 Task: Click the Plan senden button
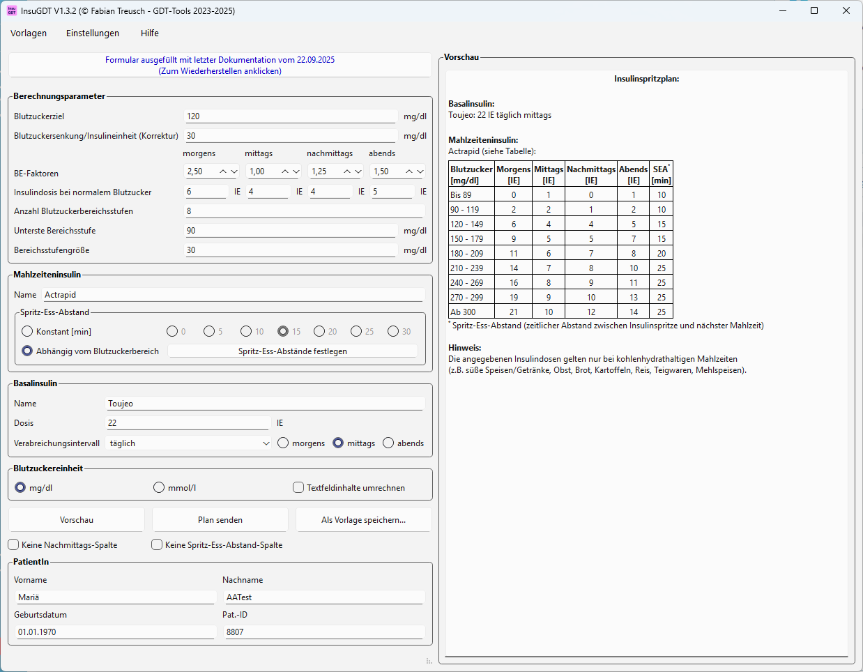(220, 520)
